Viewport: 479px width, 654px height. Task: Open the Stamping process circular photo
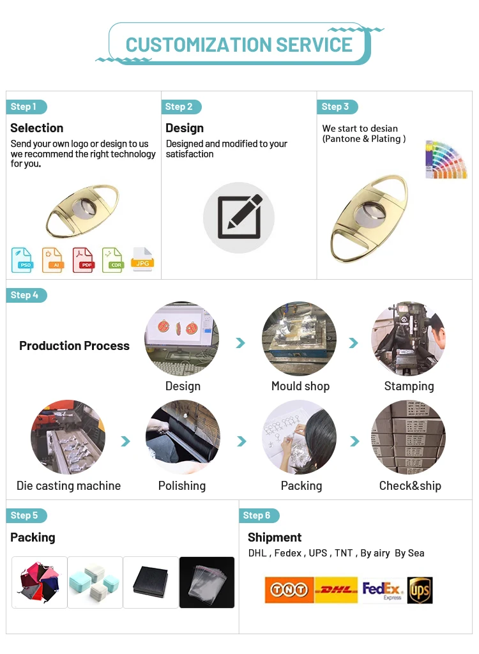click(408, 339)
